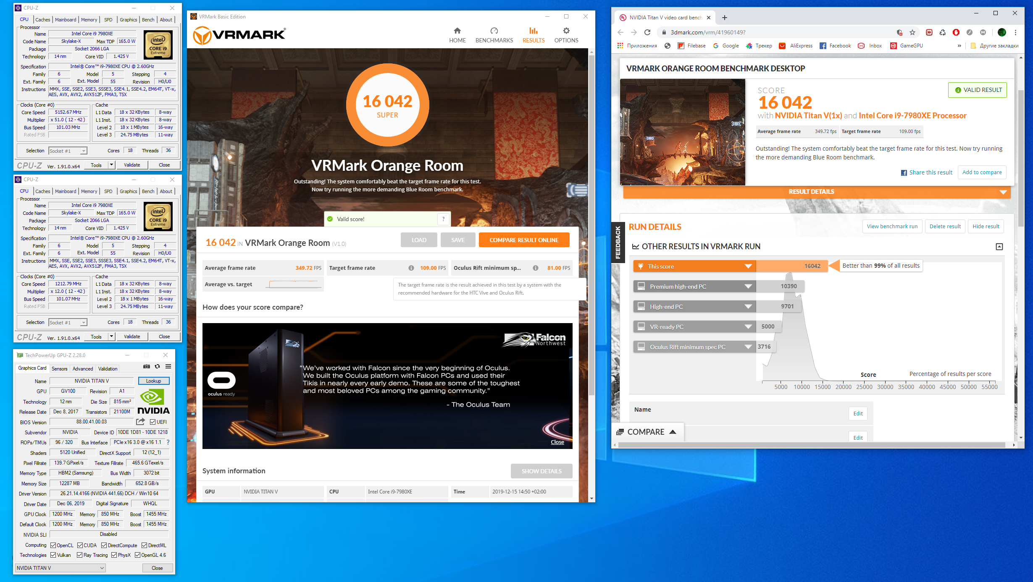1033x582 pixels.
Task: Click the Valid score question mark help
Action: [x=443, y=219]
